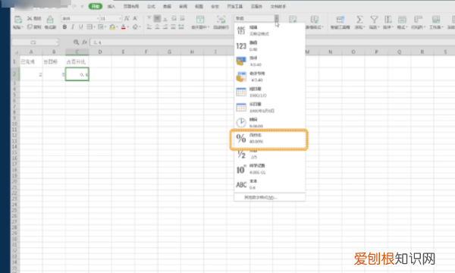455x273 pixels.
Task: Click the font color red A swatch
Action: [x=123, y=27]
